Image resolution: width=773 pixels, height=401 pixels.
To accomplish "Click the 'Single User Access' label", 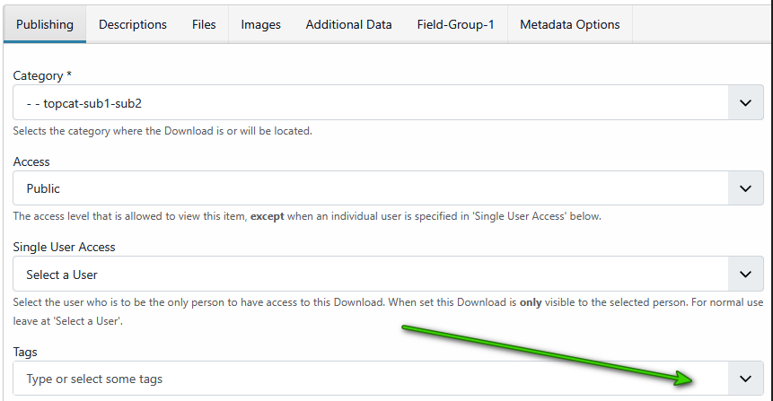I will [64, 247].
